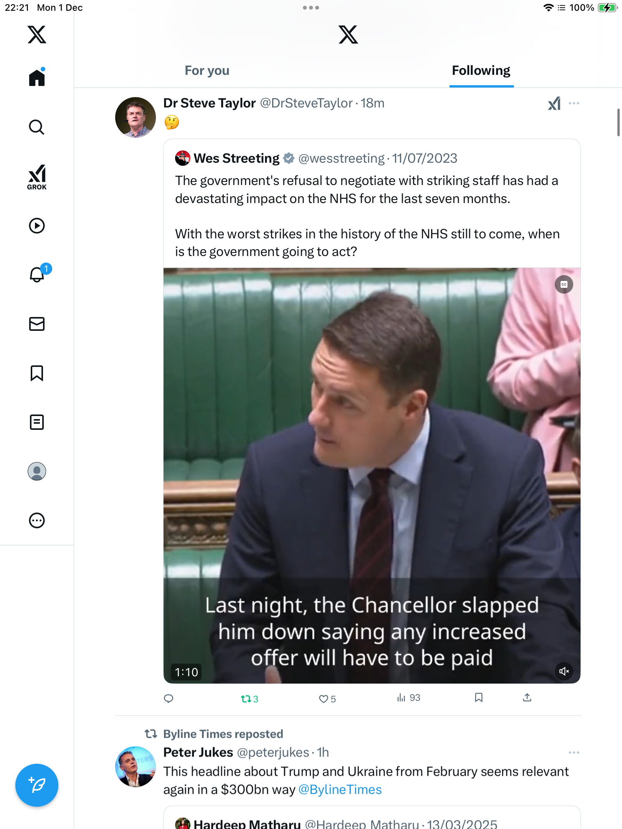Open the @BylineTimes mention link
Screen dimensions: 622x829
340,790
